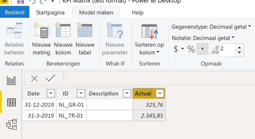
Task: Click the Power BI logo icon
Action: pos(4,1)
